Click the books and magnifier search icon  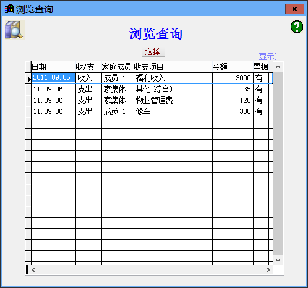click(x=14, y=30)
